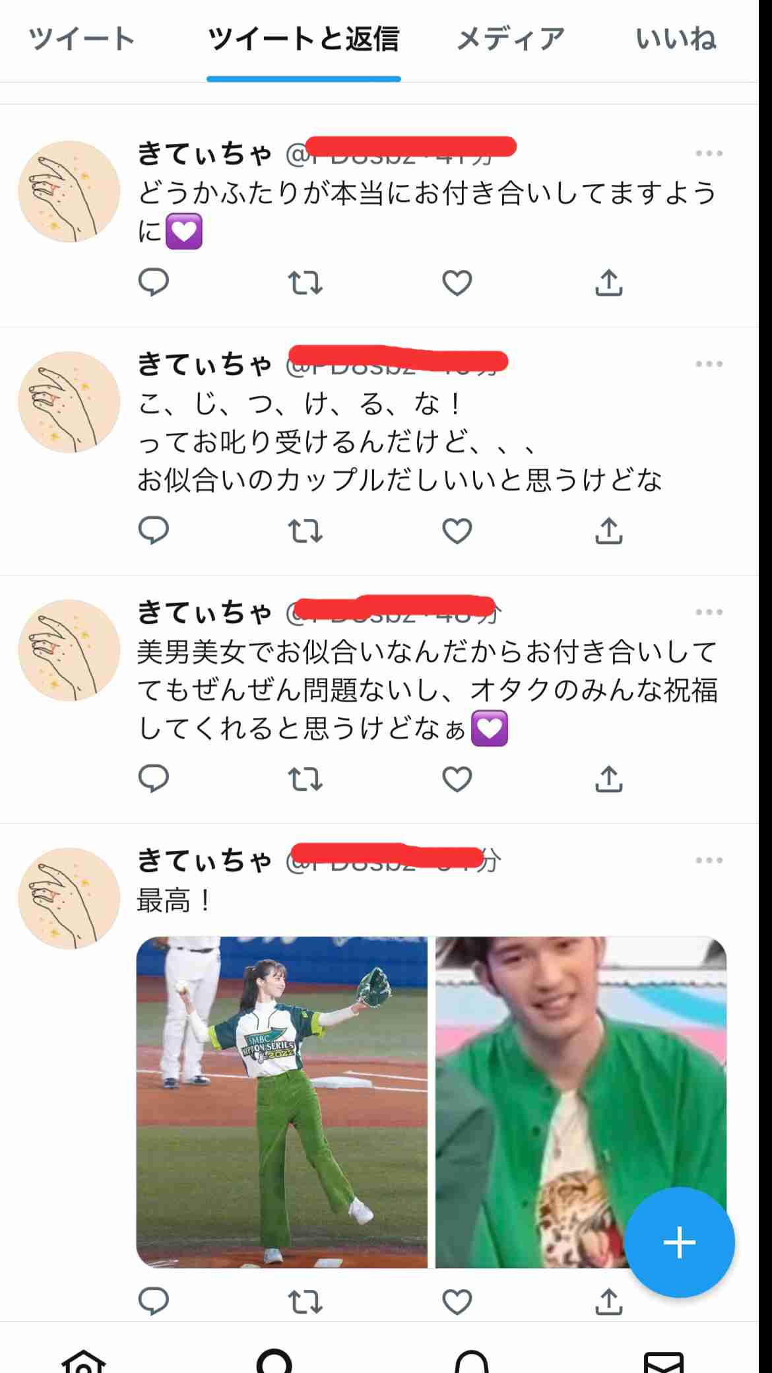This screenshot has height=1373, width=772.
Task: Compose a new tweet with plus button
Action: (x=680, y=1242)
